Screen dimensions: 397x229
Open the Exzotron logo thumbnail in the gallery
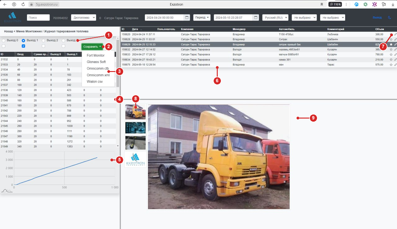135,159
